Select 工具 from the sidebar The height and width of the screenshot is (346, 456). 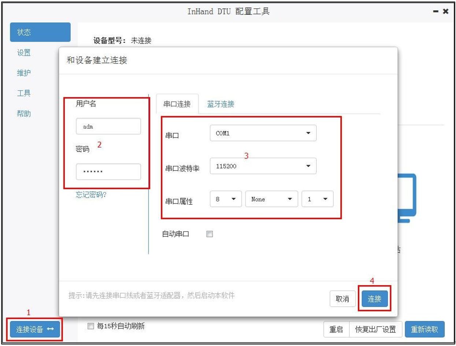24,93
